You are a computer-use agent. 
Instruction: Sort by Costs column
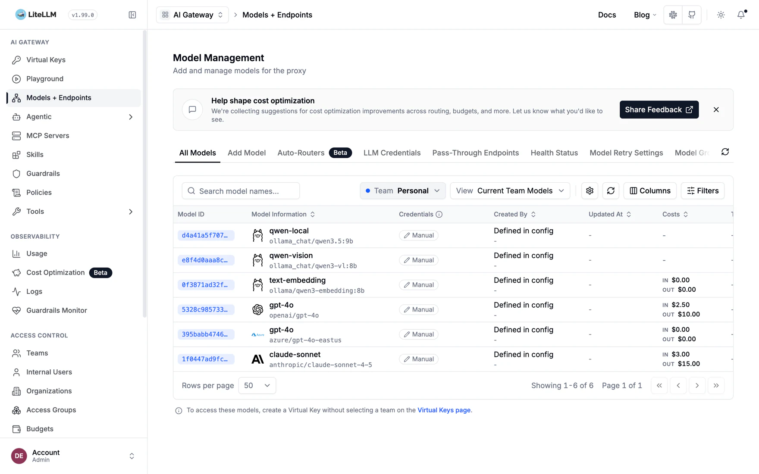(x=675, y=215)
